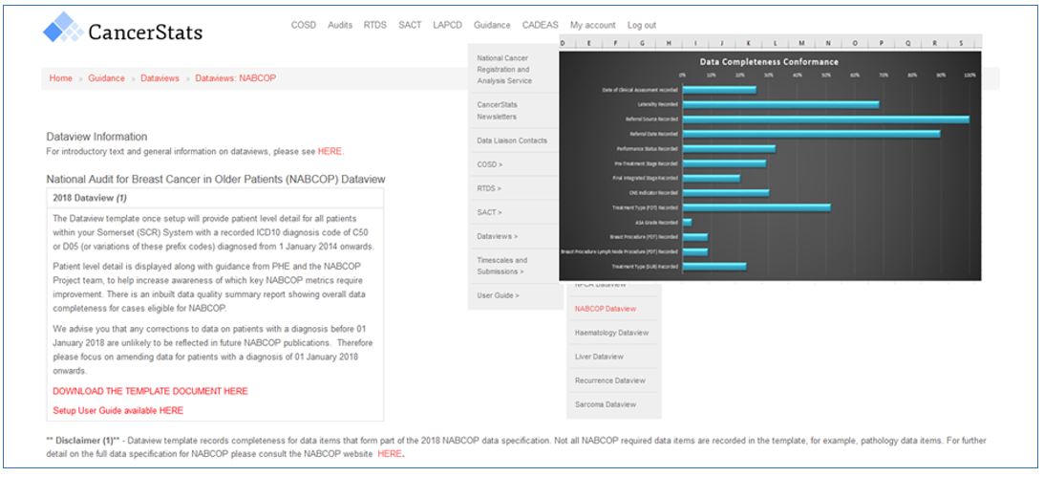Open the COSD top navigation item
This screenshot has width=1044, height=477.
(304, 25)
